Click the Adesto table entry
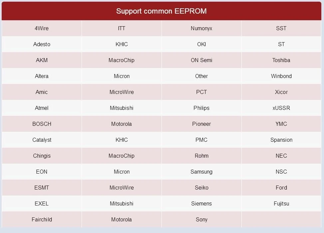 pyautogui.click(x=42, y=44)
